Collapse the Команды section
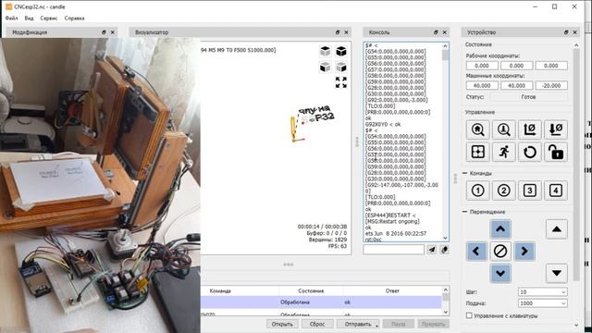 click(464, 173)
